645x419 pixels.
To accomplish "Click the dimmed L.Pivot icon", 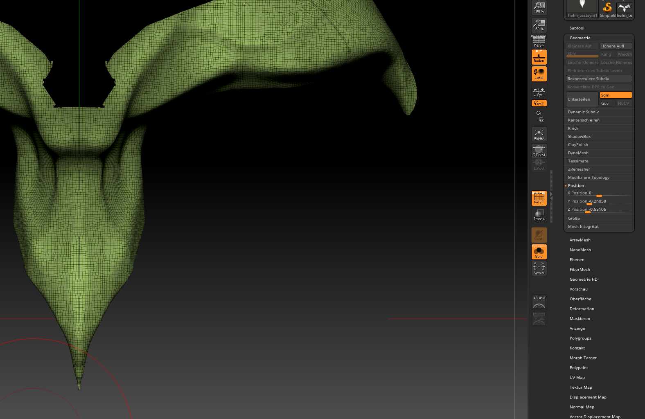I will click(x=539, y=164).
